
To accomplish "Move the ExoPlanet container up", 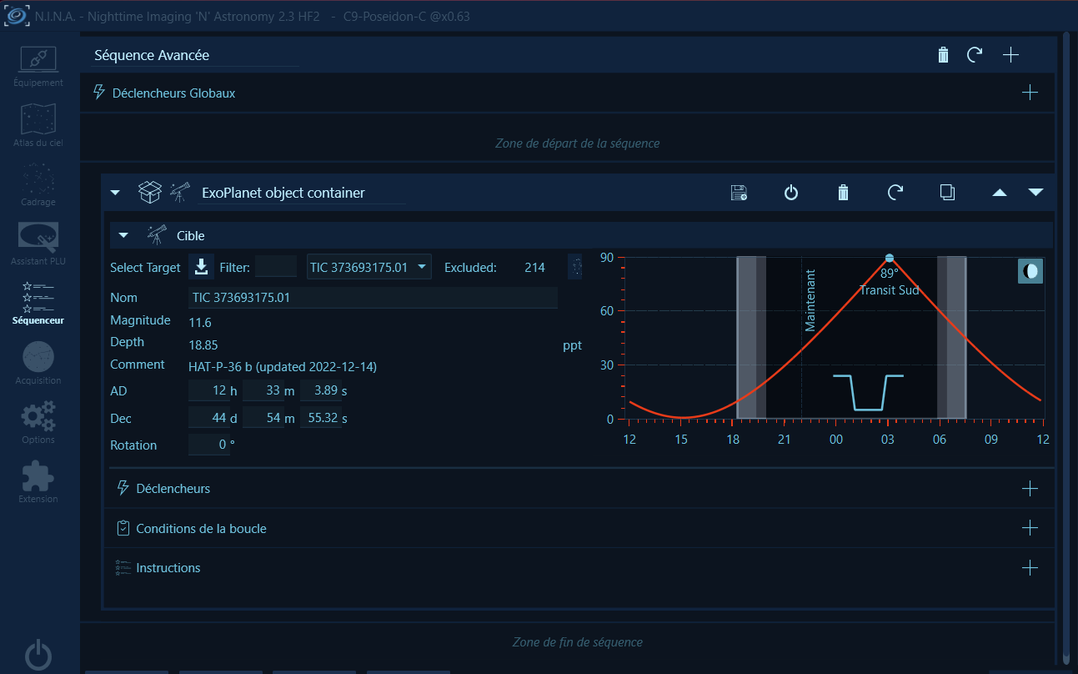I will click(x=1000, y=193).
